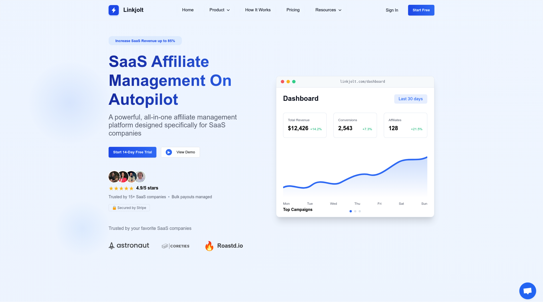This screenshot has height=305, width=543.
Task: Click the astronaut rocket logo
Action: click(129, 246)
